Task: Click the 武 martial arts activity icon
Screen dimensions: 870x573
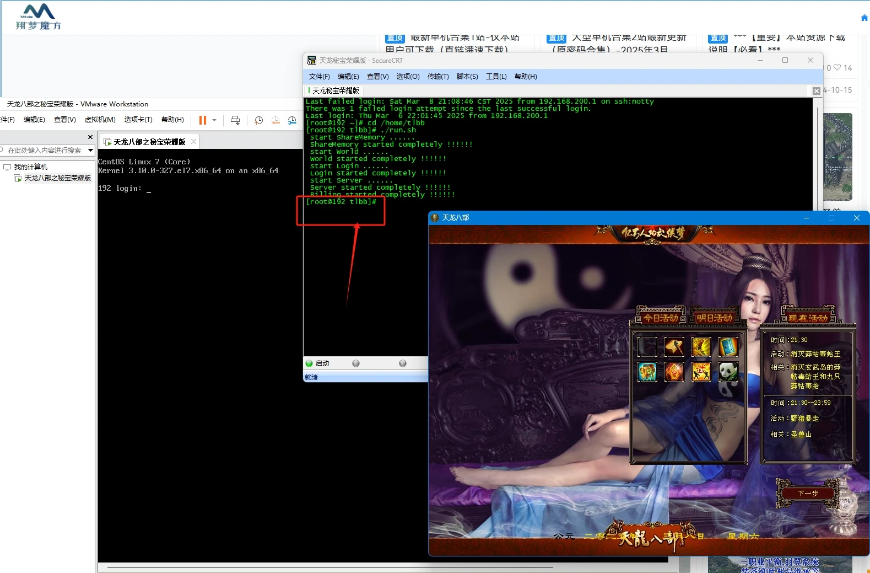Action: click(701, 372)
